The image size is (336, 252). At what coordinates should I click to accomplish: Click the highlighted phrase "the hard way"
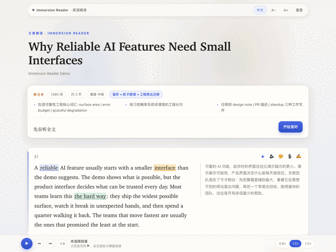click(x=90, y=196)
